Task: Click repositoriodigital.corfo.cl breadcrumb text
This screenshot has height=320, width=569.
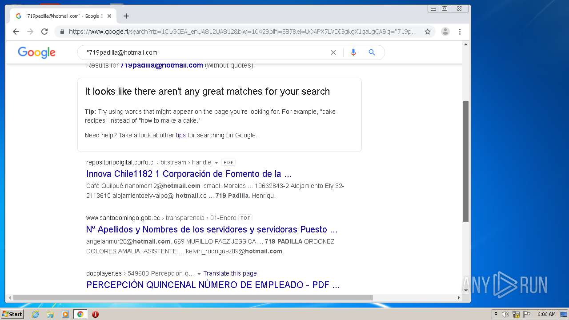Action: tap(120, 162)
